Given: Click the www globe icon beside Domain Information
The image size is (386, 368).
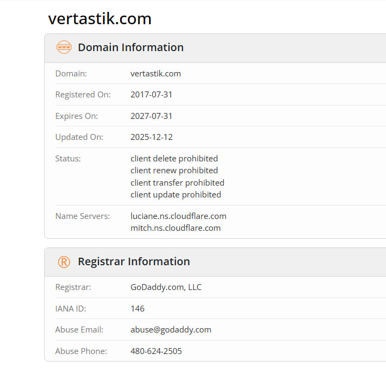Looking at the screenshot, I should [64, 47].
